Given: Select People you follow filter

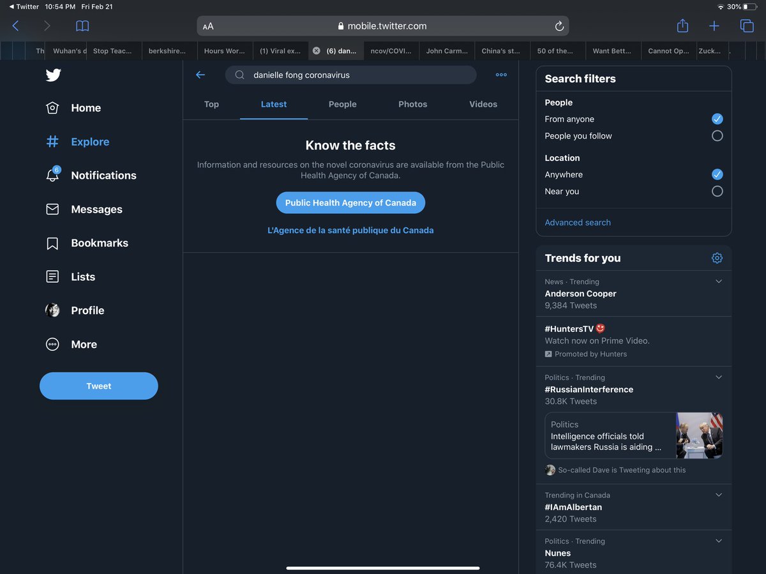Looking at the screenshot, I should coord(717,135).
